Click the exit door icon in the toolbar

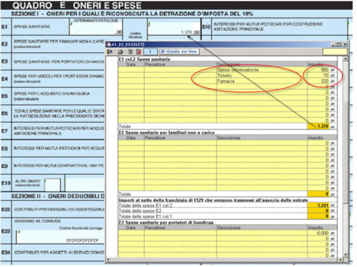[110, 51]
